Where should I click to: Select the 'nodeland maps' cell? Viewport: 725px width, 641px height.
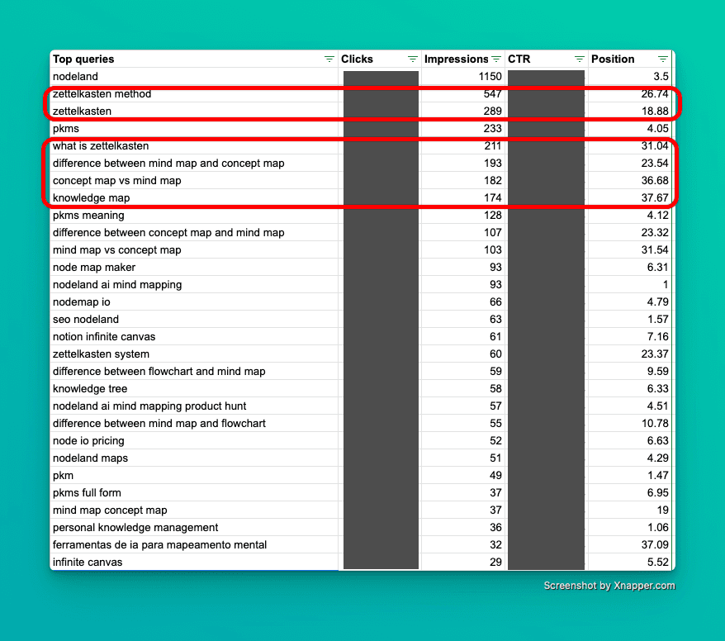pos(194,458)
